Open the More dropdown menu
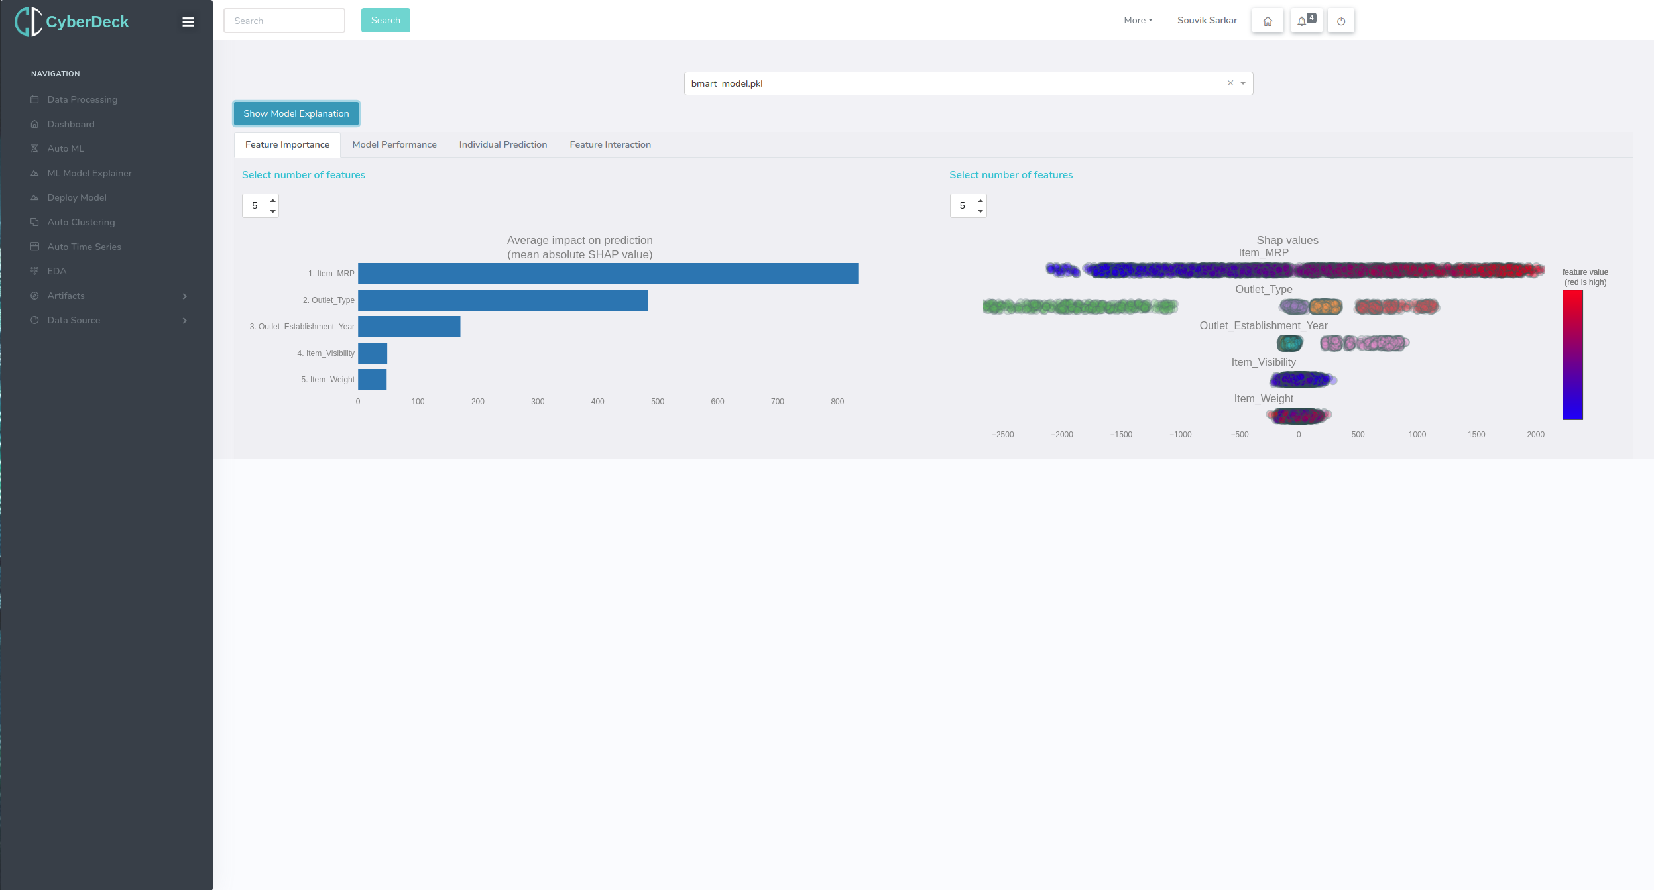The height and width of the screenshot is (890, 1654). pyautogui.click(x=1138, y=21)
